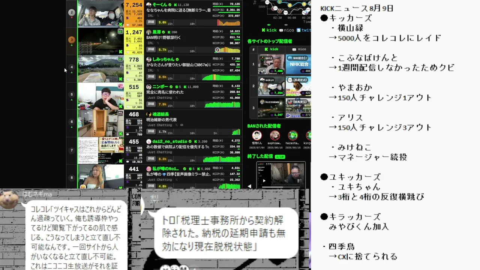Go to previous ended stream with left arrow
The height and width of the screenshot is (270, 480).
coord(249,186)
